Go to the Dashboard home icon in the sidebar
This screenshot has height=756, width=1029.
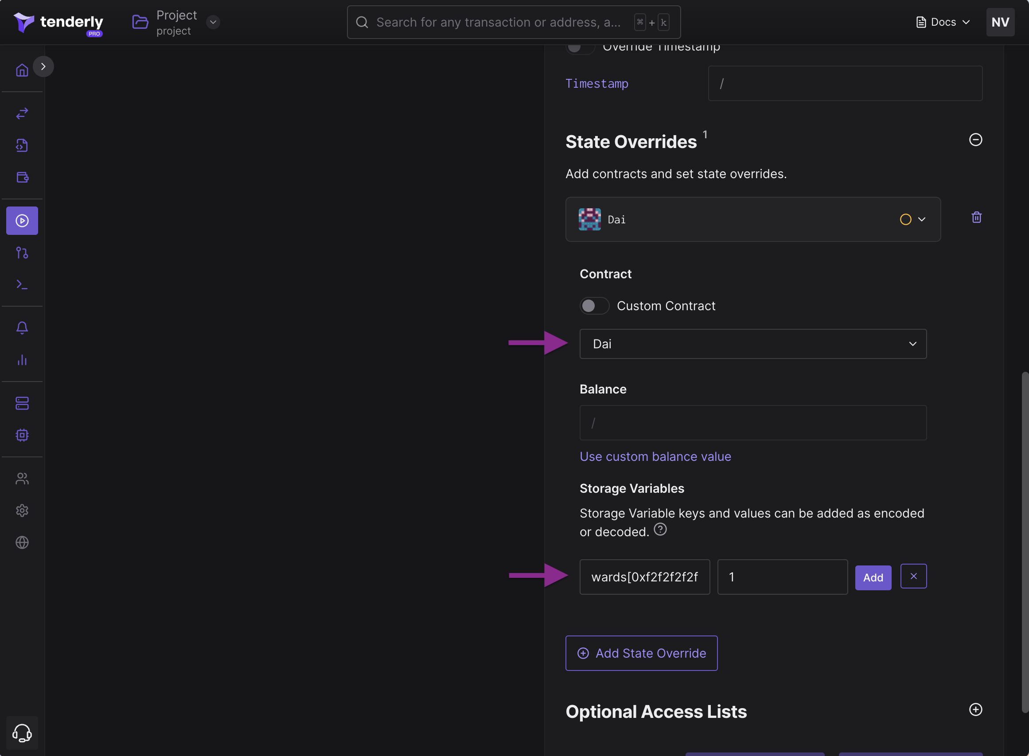pyautogui.click(x=22, y=70)
